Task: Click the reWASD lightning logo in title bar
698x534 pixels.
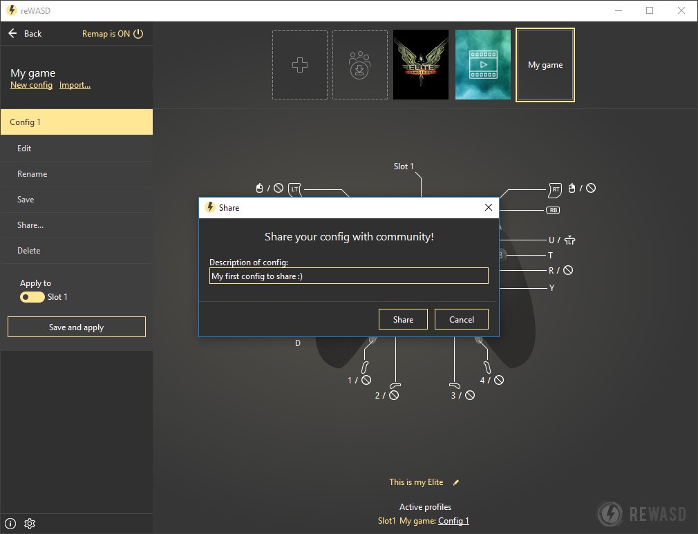Action: coord(12,10)
